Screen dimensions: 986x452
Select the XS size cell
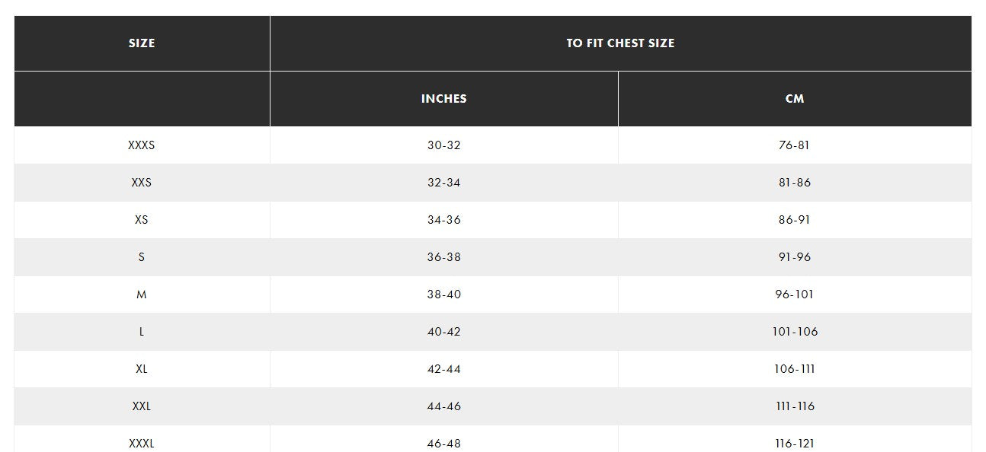pos(142,220)
